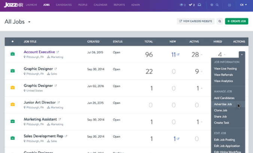Choose View Live Posting from menu

[x=225, y=69]
